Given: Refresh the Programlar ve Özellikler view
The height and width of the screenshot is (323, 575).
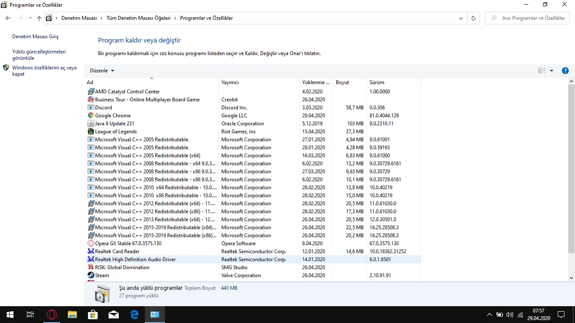Looking at the screenshot, I should (x=474, y=18).
